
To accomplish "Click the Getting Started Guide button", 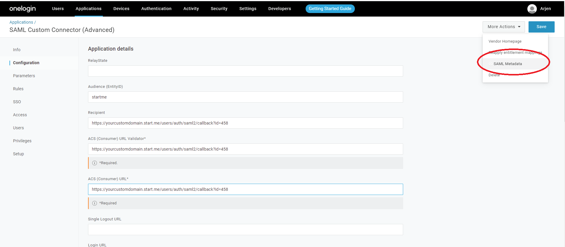I will [330, 9].
